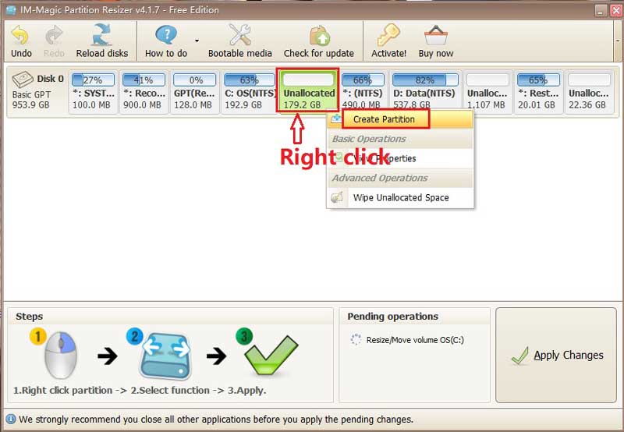Click the 27% usage bar of SYST partition
Image resolution: width=624 pixels, height=432 pixels.
(93, 80)
